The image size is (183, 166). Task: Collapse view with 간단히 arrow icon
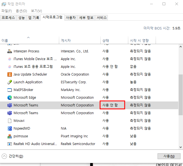point(4,156)
